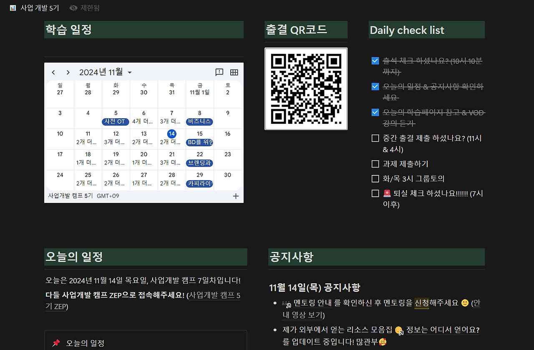This screenshot has width=534, height=350.
Task: Select today's date 14 in the calendar
Action: [172, 134]
